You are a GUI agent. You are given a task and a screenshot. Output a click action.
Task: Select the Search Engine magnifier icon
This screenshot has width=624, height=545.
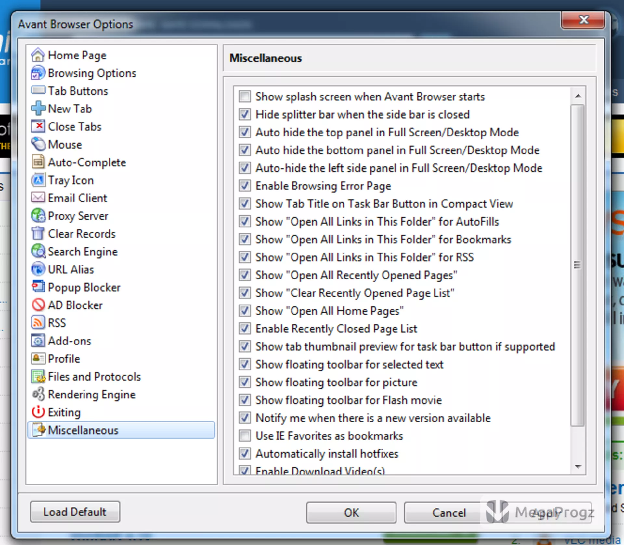click(38, 251)
